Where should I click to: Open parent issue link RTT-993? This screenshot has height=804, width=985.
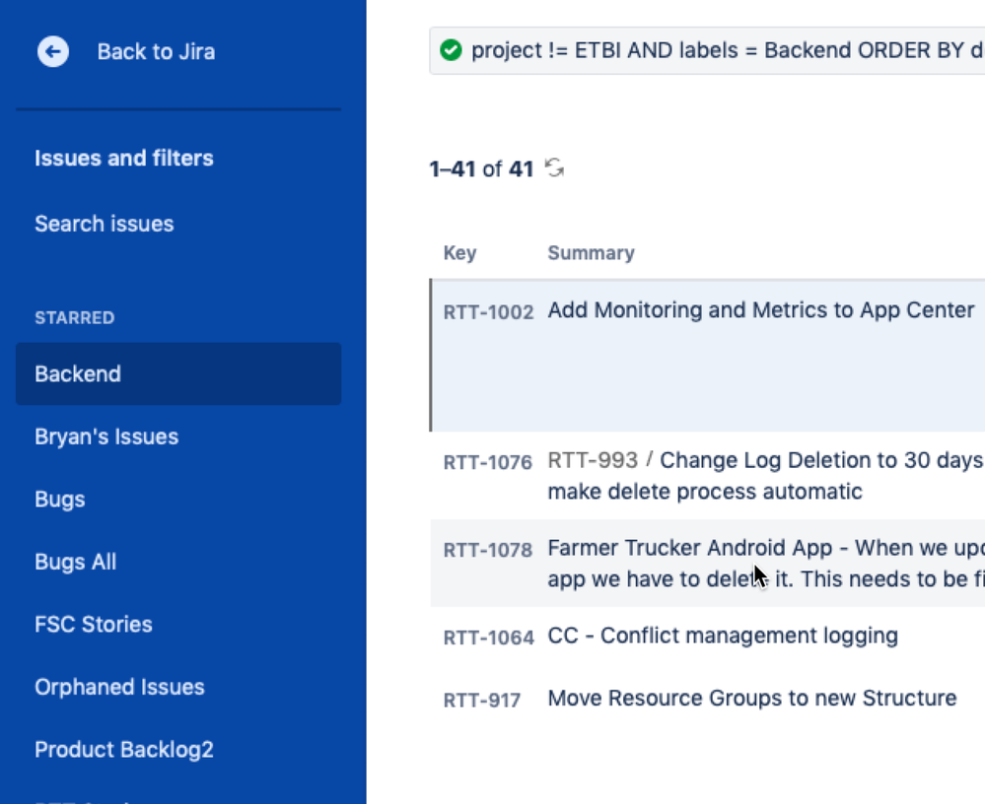coord(593,460)
